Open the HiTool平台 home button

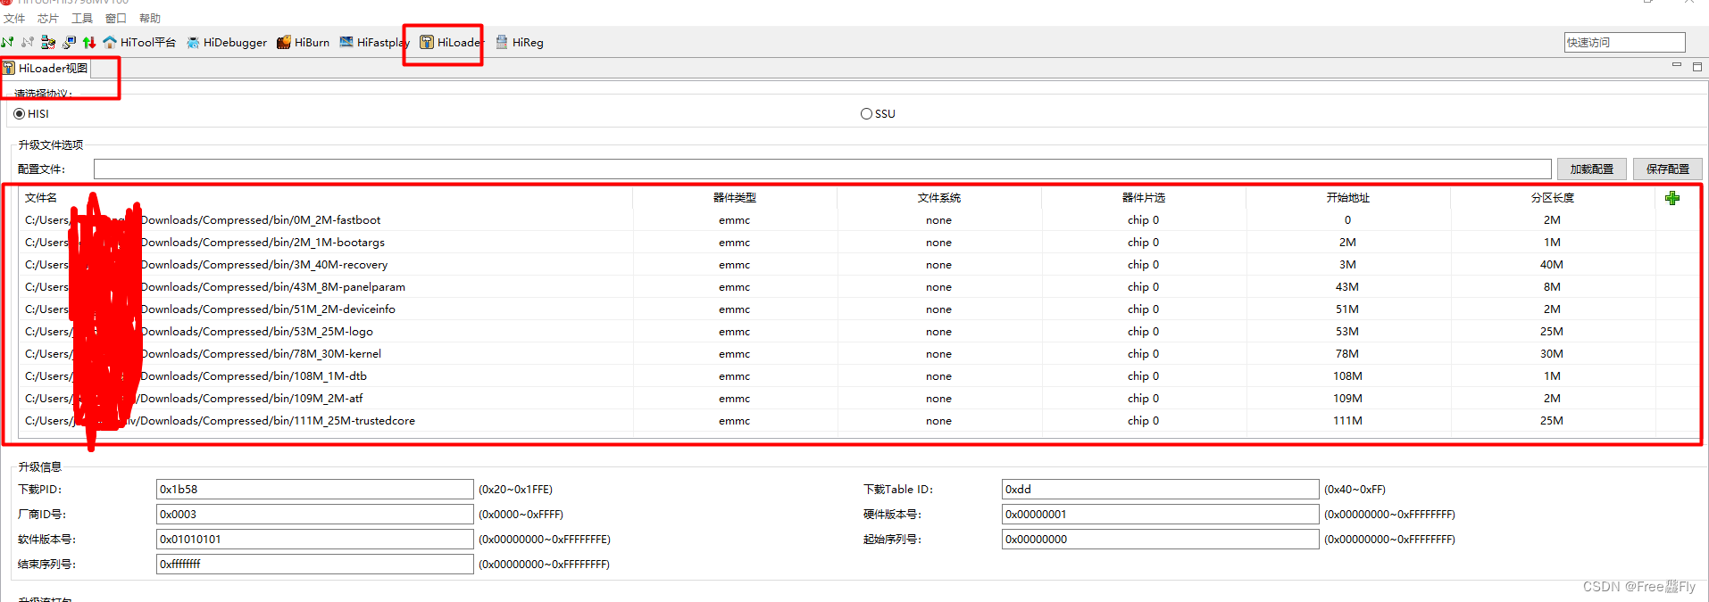click(139, 42)
